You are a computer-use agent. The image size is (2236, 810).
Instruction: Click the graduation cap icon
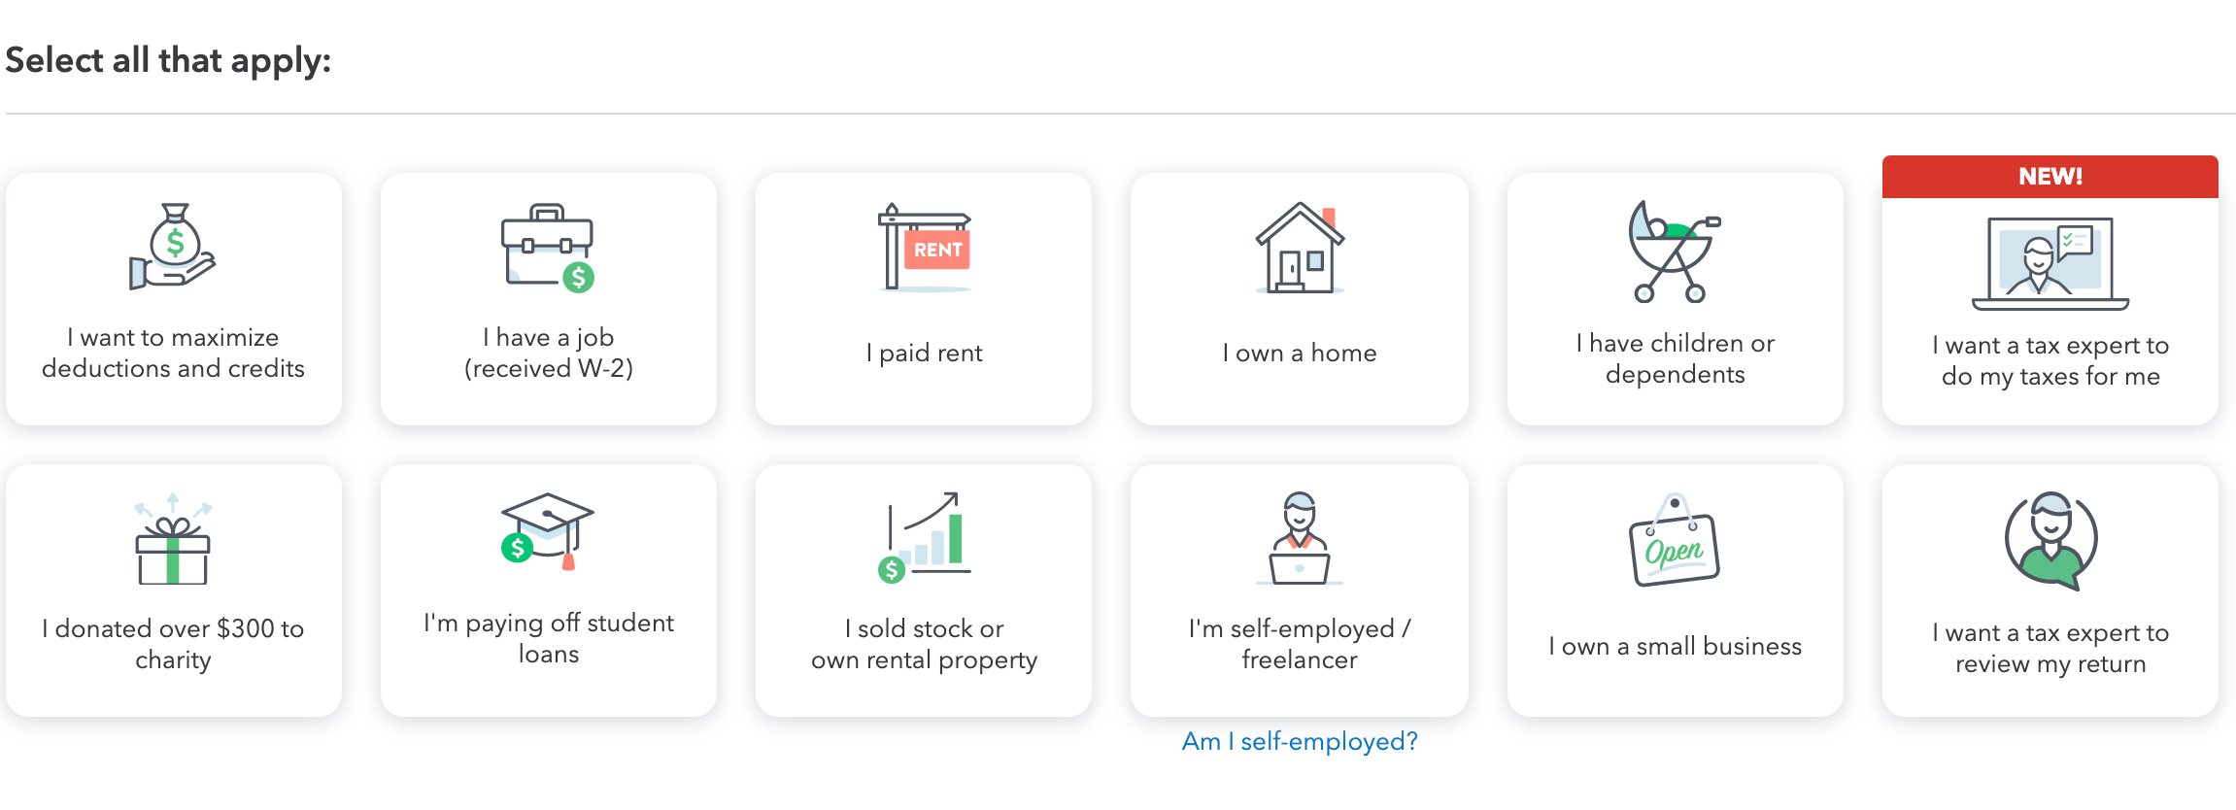coord(548,531)
